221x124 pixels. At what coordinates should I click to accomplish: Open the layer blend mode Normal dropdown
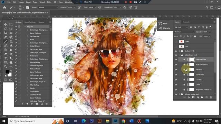184,32
